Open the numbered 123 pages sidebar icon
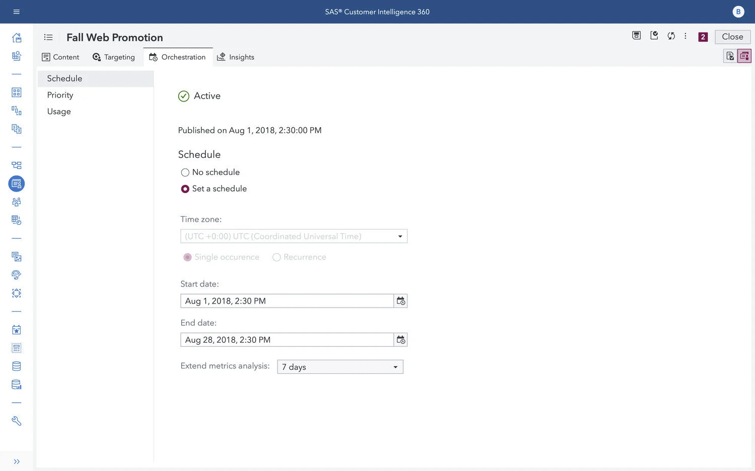 click(x=17, y=129)
